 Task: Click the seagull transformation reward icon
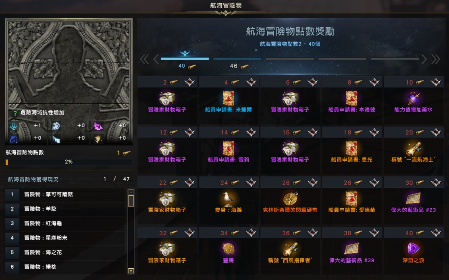[229, 199]
